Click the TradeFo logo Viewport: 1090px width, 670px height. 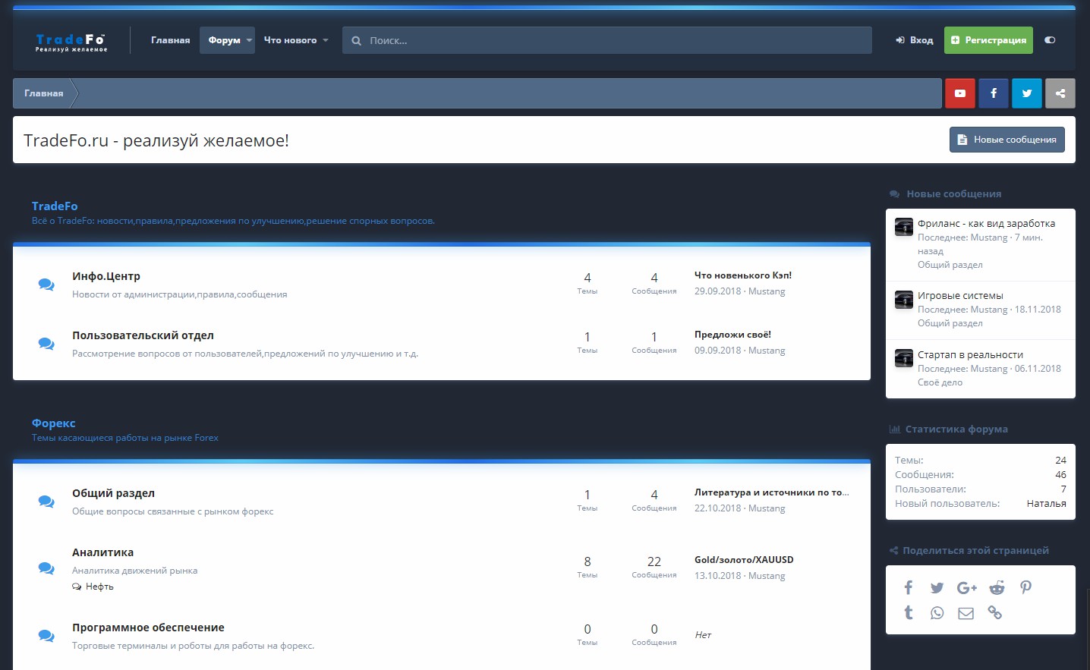[71, 41]
